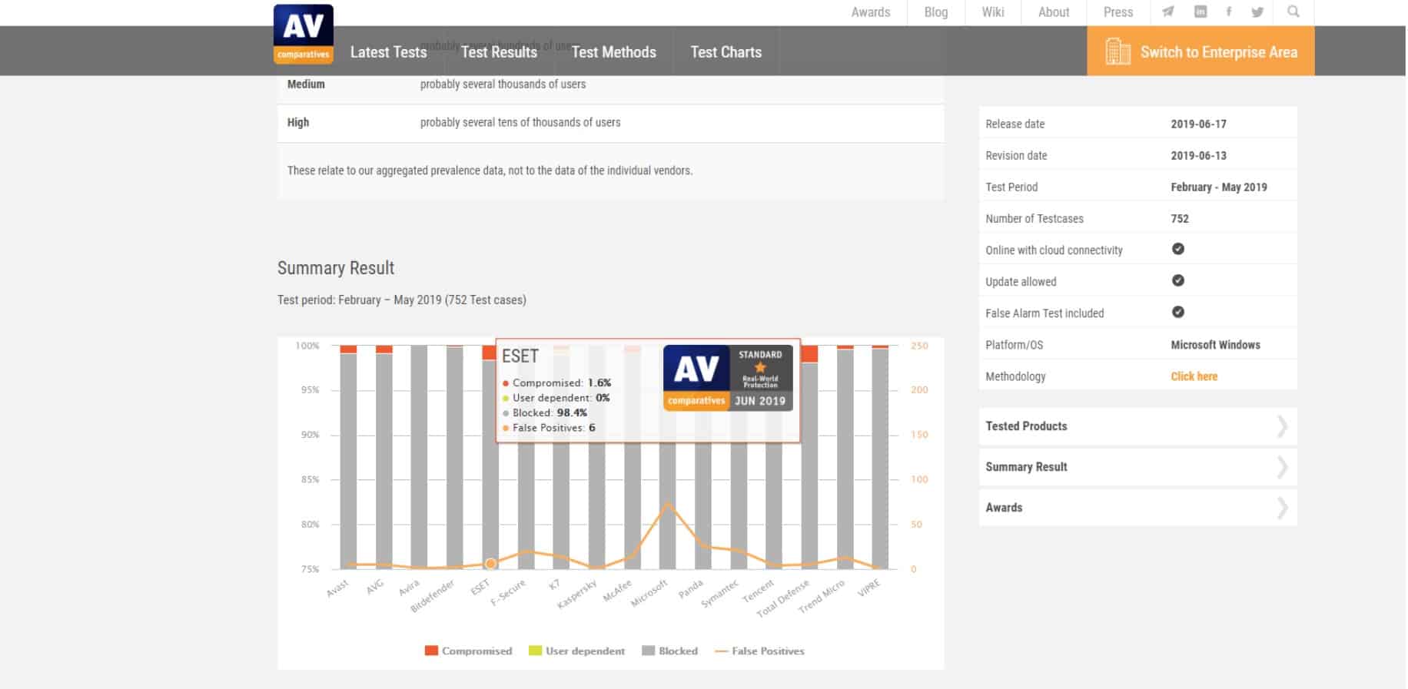Viewport: 1408px width, 689px height.
Task: Open the LinkedIn icon link
Action: (x=1200, y=12)
